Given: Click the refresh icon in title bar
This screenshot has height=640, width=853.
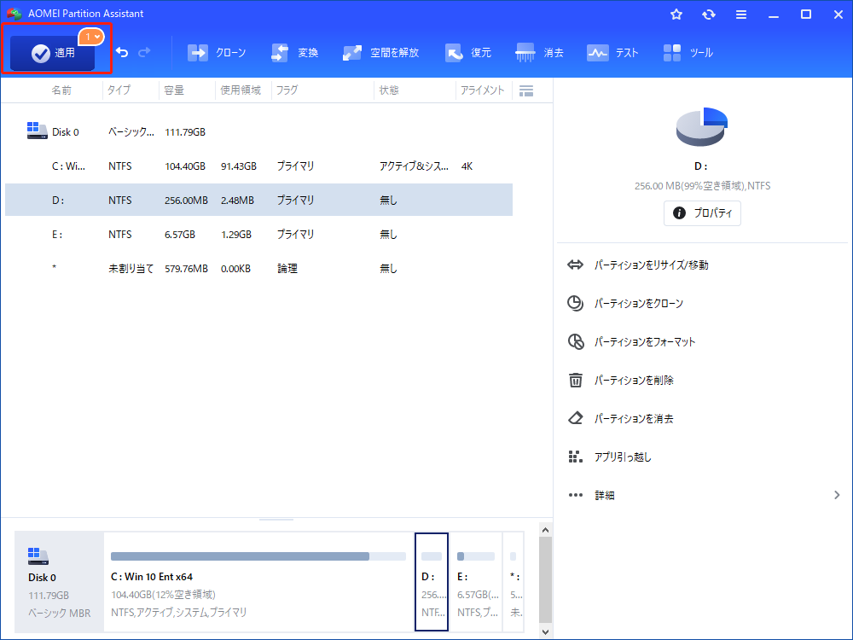Looking at the screenshot, I should [x=708, y=15].
